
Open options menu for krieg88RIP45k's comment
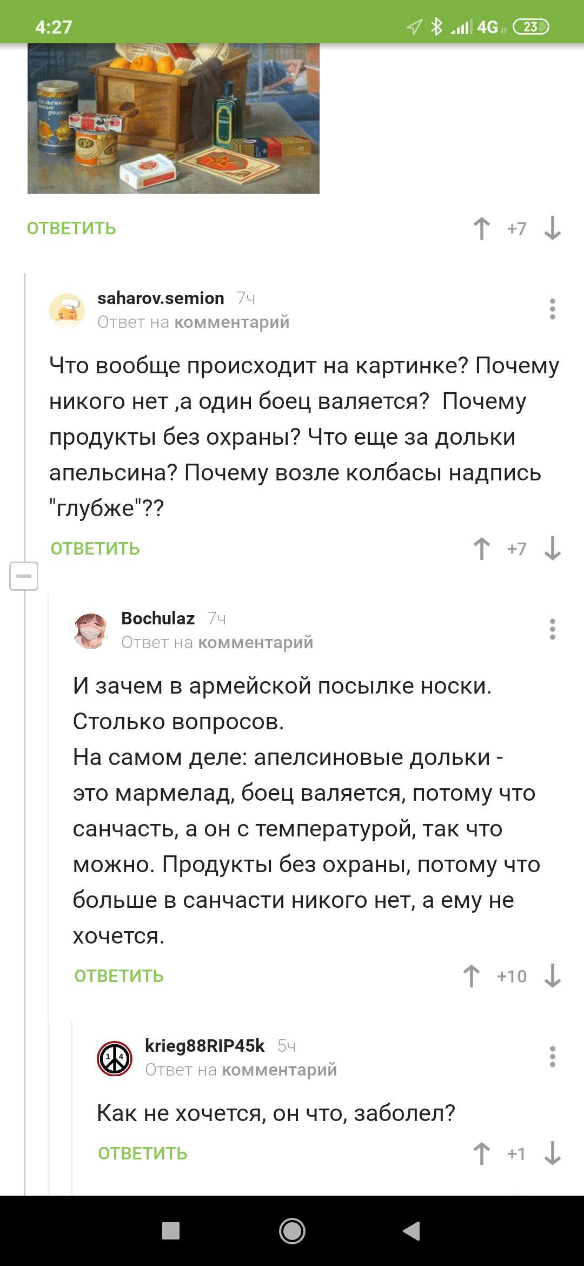click(552, 1057)
